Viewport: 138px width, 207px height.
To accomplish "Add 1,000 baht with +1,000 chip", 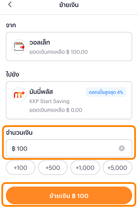I will pos(85,168).
